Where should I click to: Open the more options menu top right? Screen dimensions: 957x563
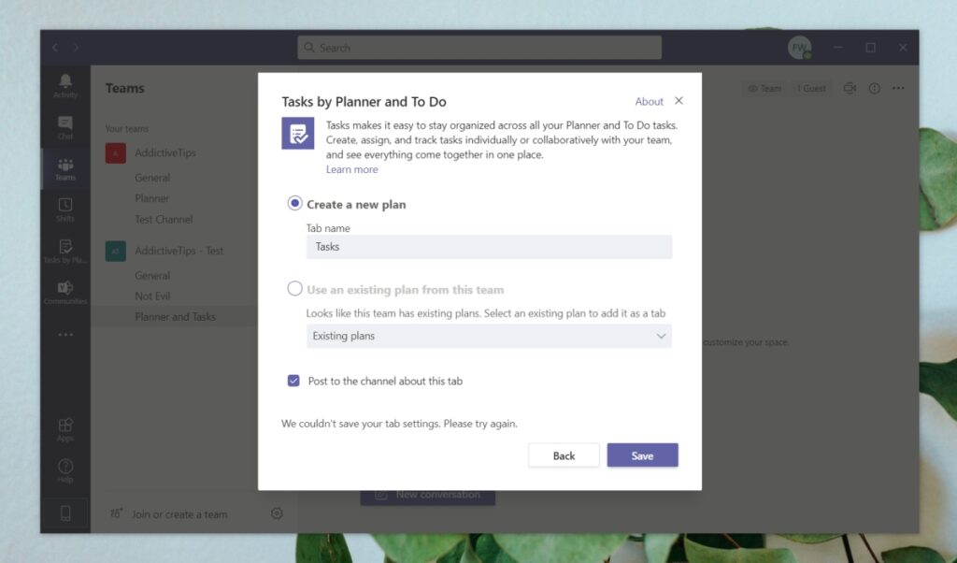[x=898, y=88]
